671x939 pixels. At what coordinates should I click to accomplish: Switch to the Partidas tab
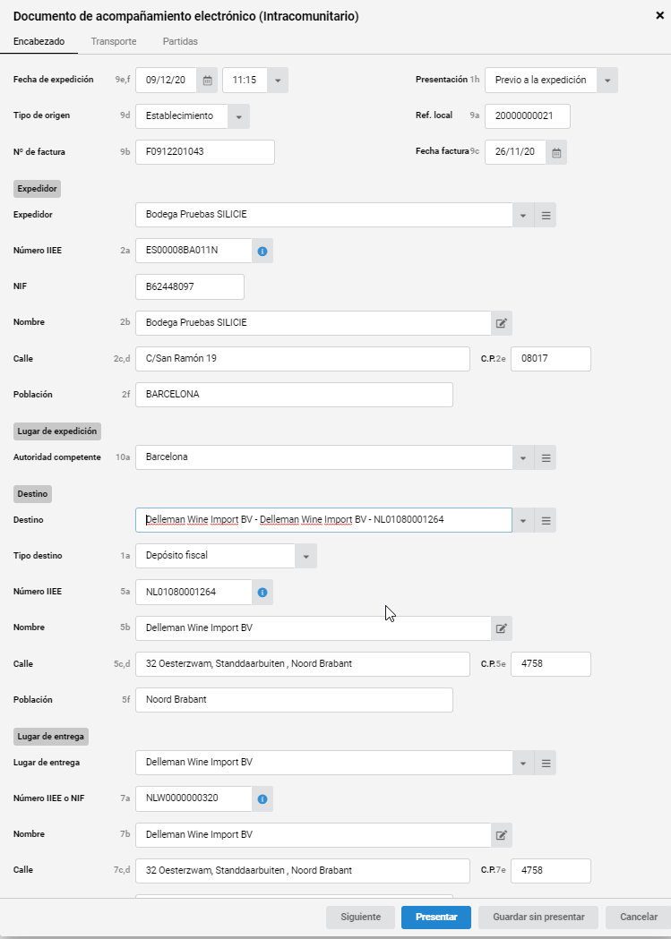click(x=180, y=41)
